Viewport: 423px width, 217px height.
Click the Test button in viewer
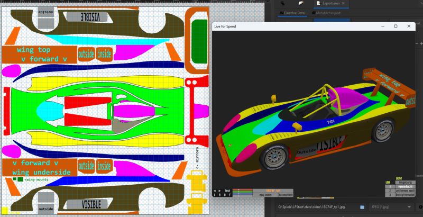(227, 191)
